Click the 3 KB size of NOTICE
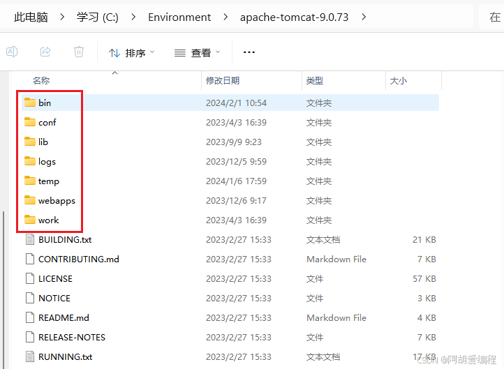The height and width of the screenshot is (369, 504). click(427, 298)
